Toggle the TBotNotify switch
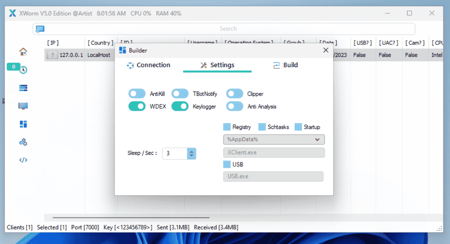This screenshot has height=244, width=450. tap(180, 94)
